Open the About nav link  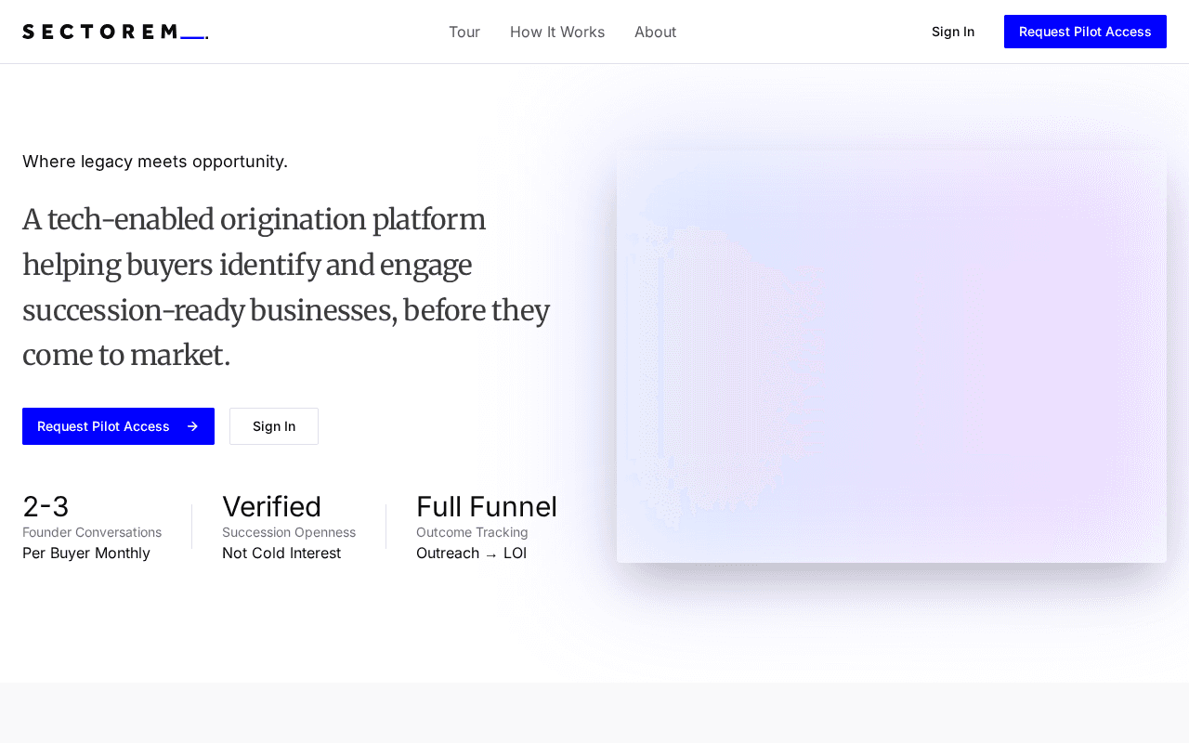click(x=655, y=32)
